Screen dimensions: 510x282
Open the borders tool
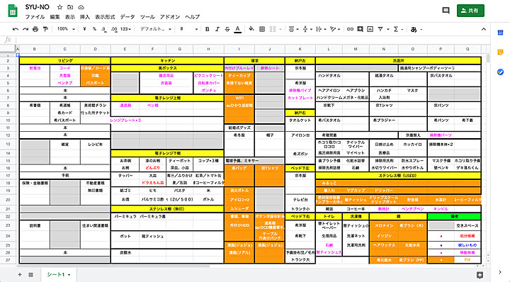coord(262,29)
